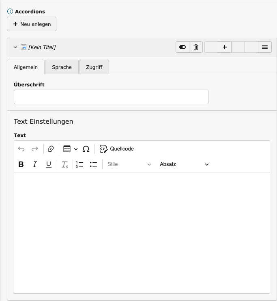Collapse the [Kein Titel] accordion item
Viewport: 277px width, 301px height.
click(16, 47)
